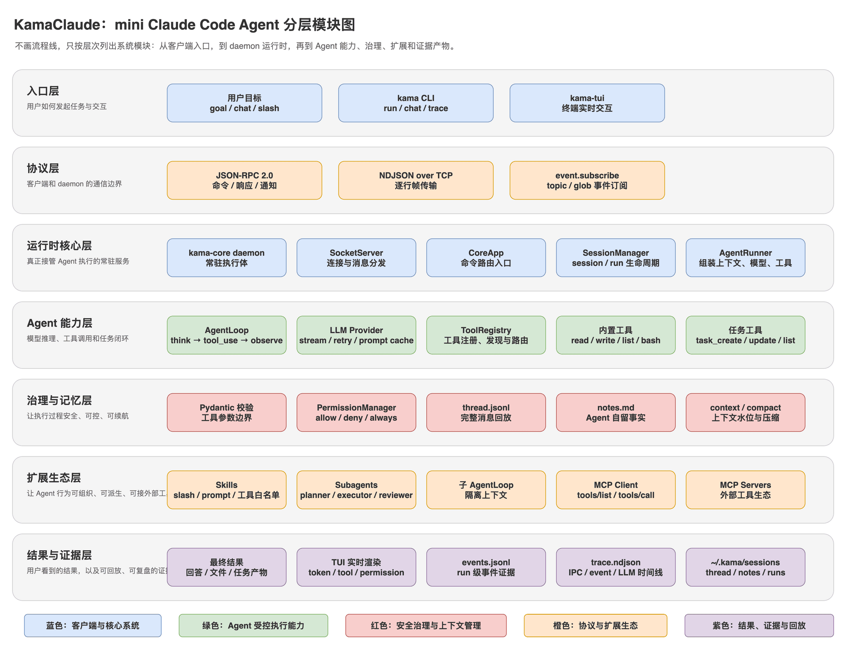Viewport: 843px width, 646px height.
Task: Click the 运行时核心层 layer heading
Action: pos(59,246)
